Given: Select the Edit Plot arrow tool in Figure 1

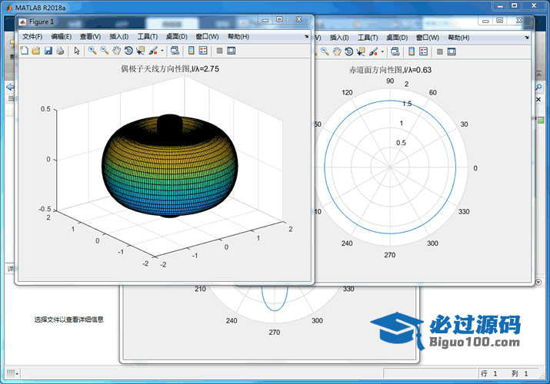Looking at the screenshot, I should [x=77, y=51].
